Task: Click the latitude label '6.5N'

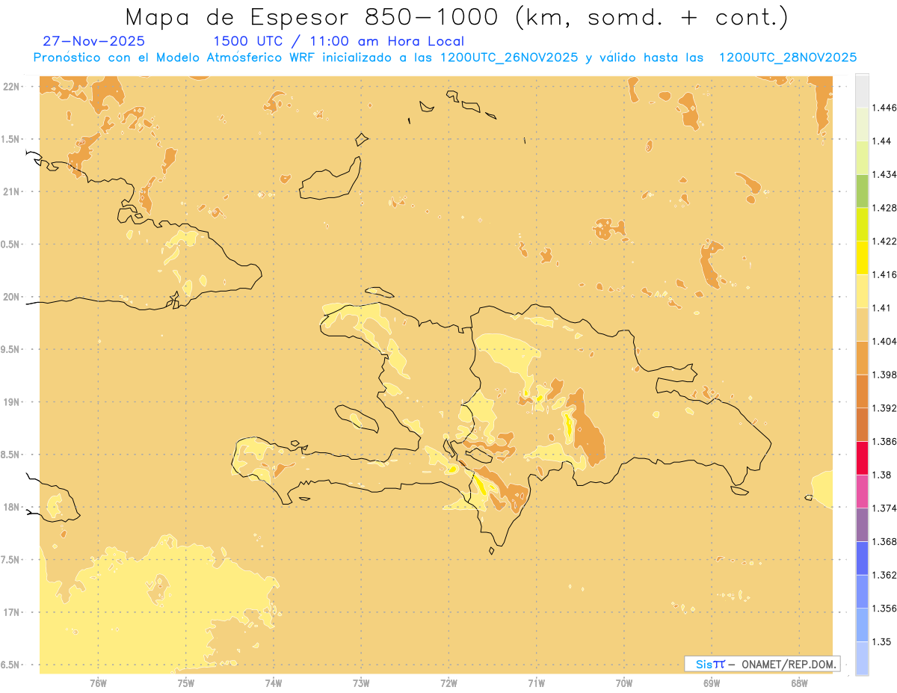Action: point(10,665)
